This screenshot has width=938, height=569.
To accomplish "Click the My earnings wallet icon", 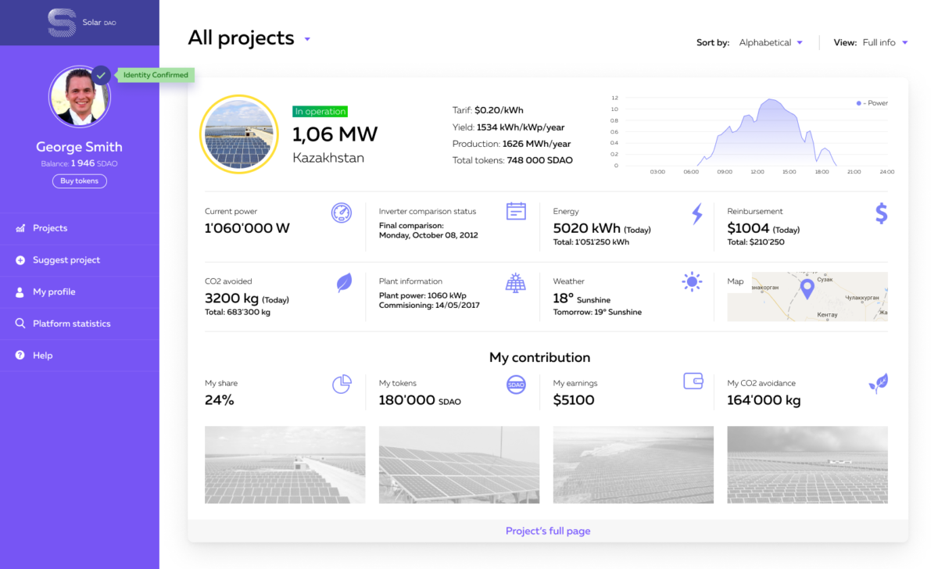I will [x=693, y=381].
